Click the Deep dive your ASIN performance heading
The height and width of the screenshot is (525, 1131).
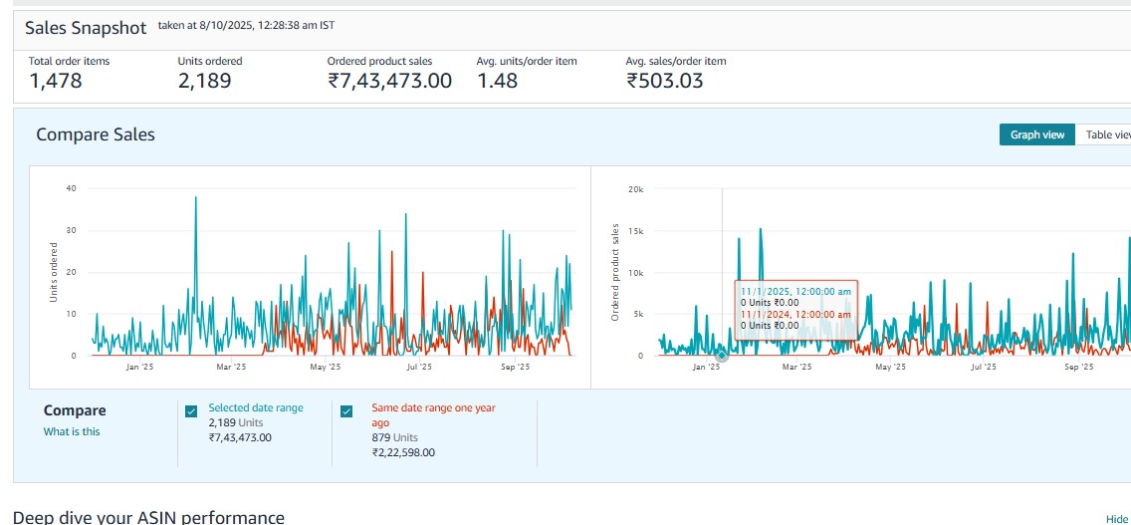coord(149,516)
